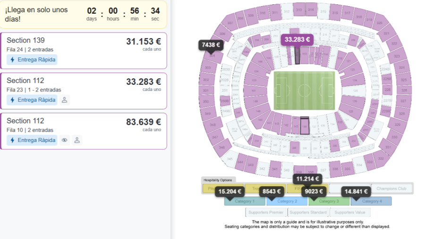Click lightning Entrega Rápida badge on Section 139
The image size is (425, 239).
[32, 59]
